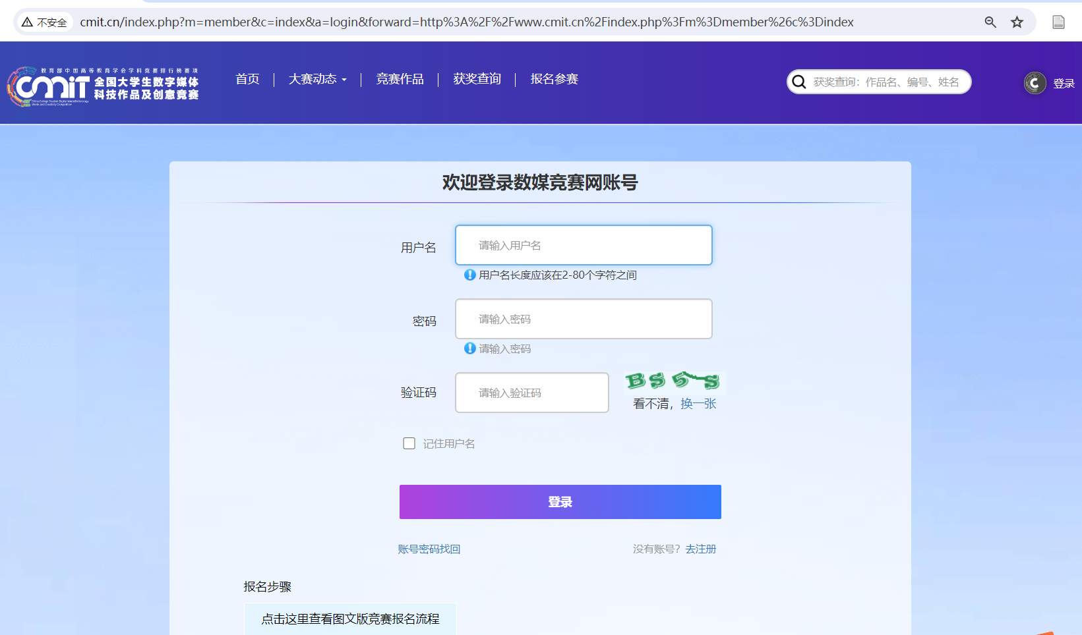Screen dimensions: 1082x635
Task: Bookmark this page with the star icon
Action: click(x=1017, y=22)
